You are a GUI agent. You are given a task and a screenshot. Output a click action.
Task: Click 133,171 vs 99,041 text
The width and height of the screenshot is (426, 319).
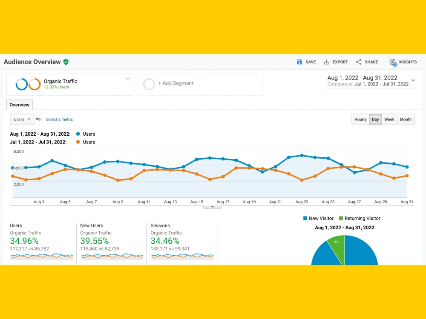pyautogui.click(x=170, y=248)
